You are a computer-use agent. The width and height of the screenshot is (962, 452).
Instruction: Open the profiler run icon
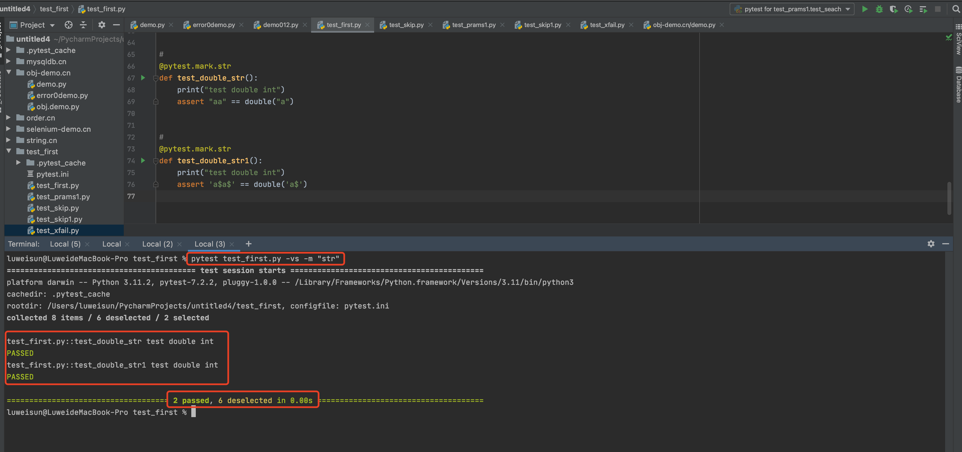908,9
